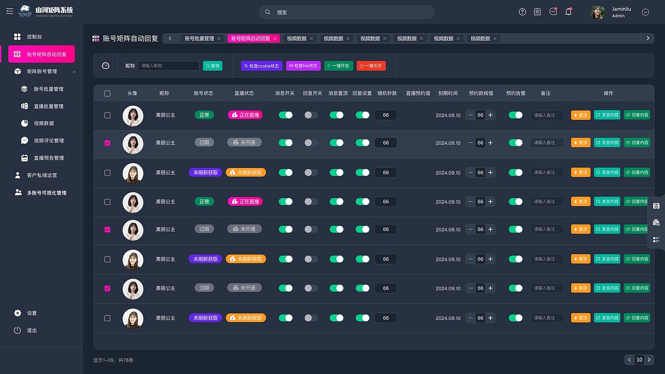The height and width of the screenshot is (374, 665).
Task: Click 回复内容 in the third row
Action: [x=637, y=172]
